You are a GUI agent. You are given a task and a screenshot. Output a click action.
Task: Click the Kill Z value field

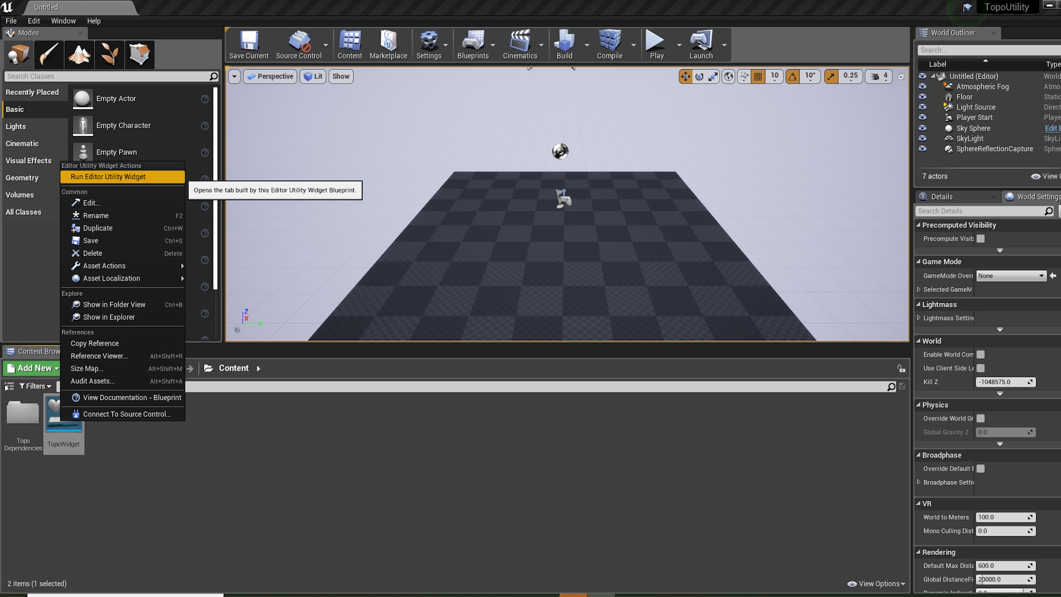click(1001, 382)
